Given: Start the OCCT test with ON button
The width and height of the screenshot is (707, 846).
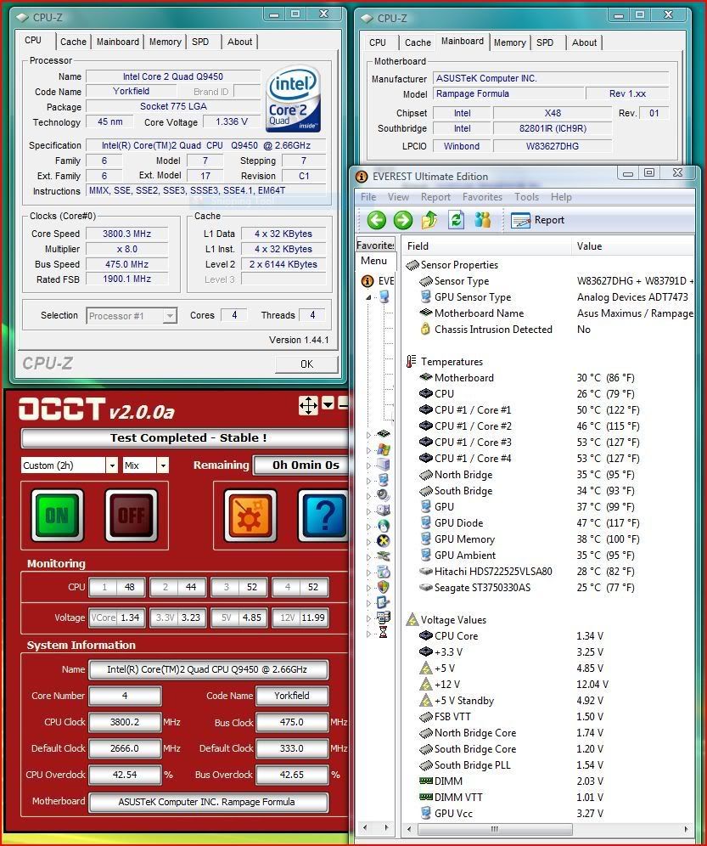Looking at the screenshot, I should [x=57, y=516].
